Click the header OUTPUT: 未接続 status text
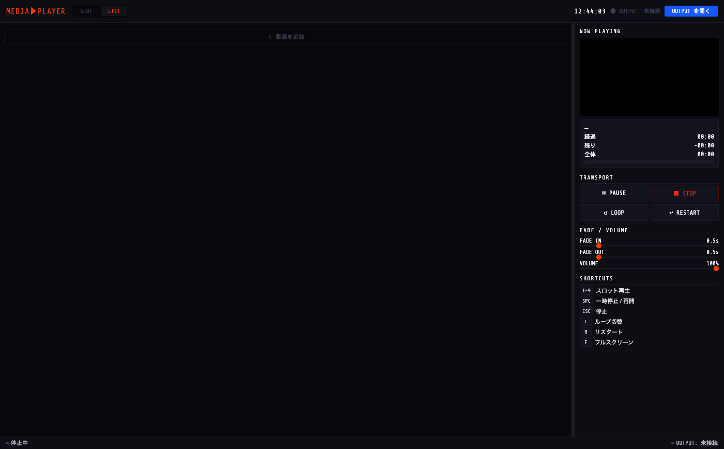The height and width of the screenshot is (449, 724). coord(640,11)
